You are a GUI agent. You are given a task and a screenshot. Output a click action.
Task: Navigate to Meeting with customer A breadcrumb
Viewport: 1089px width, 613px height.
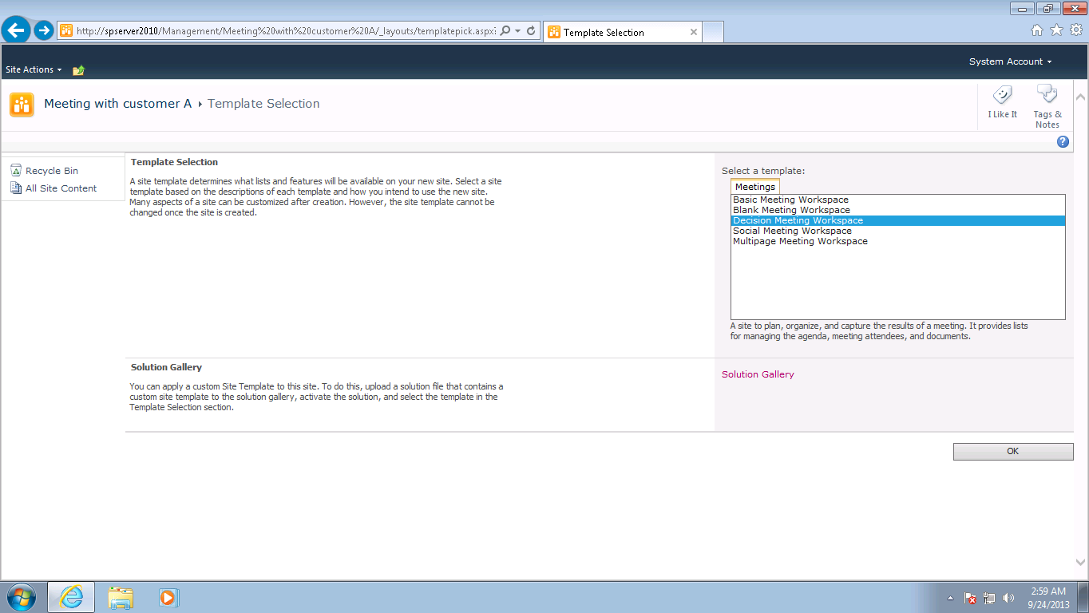pos(117,104)
